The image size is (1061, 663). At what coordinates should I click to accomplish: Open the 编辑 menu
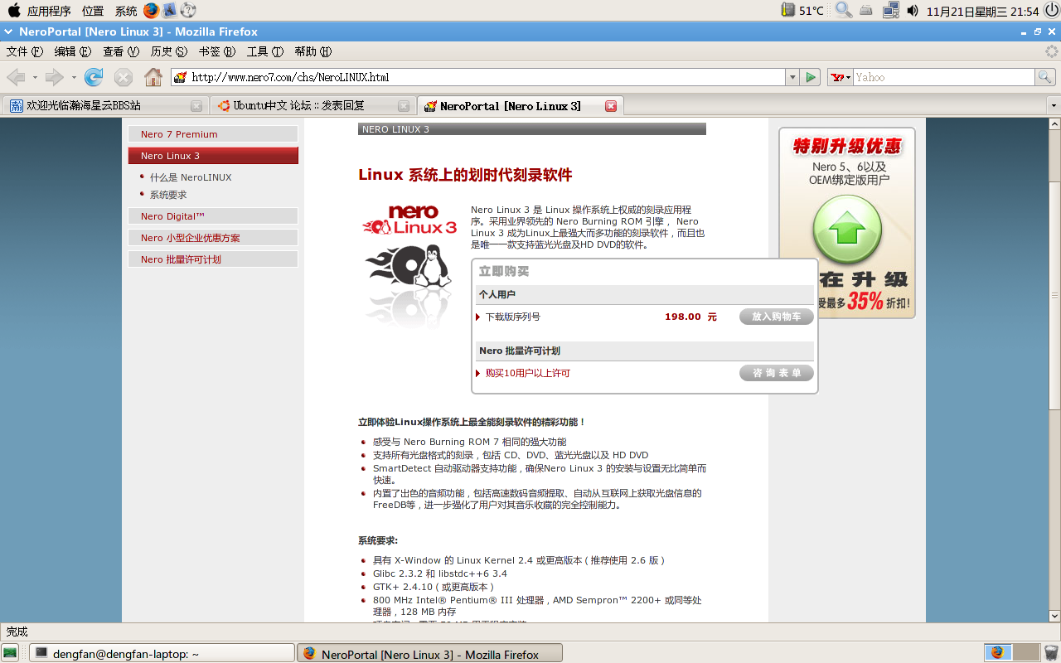[72, 51]
